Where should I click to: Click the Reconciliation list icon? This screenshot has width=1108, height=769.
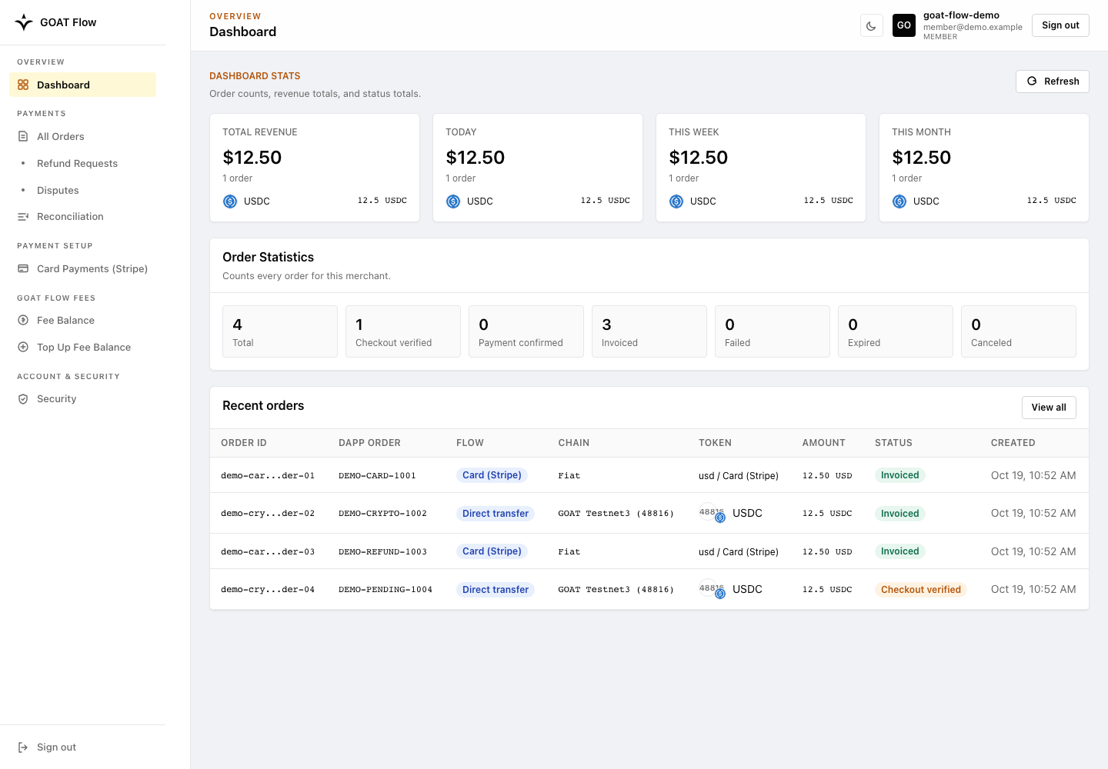(23, 217)
